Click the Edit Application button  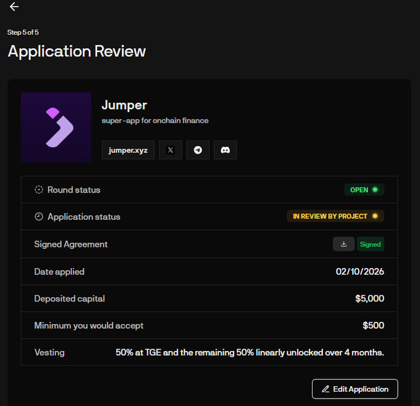tap(355, 389)
